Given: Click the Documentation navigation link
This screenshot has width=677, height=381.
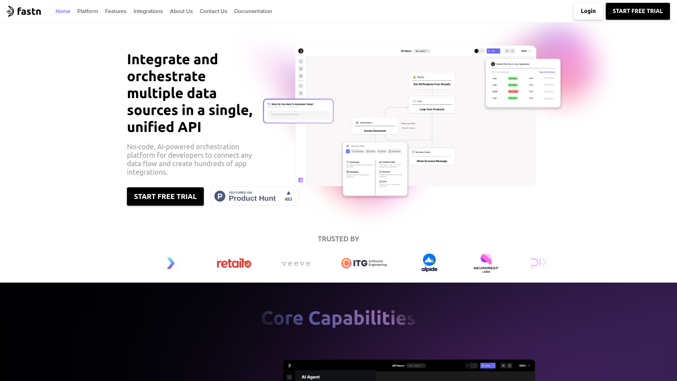Looking at the screenshot, I should pos(253,11).
